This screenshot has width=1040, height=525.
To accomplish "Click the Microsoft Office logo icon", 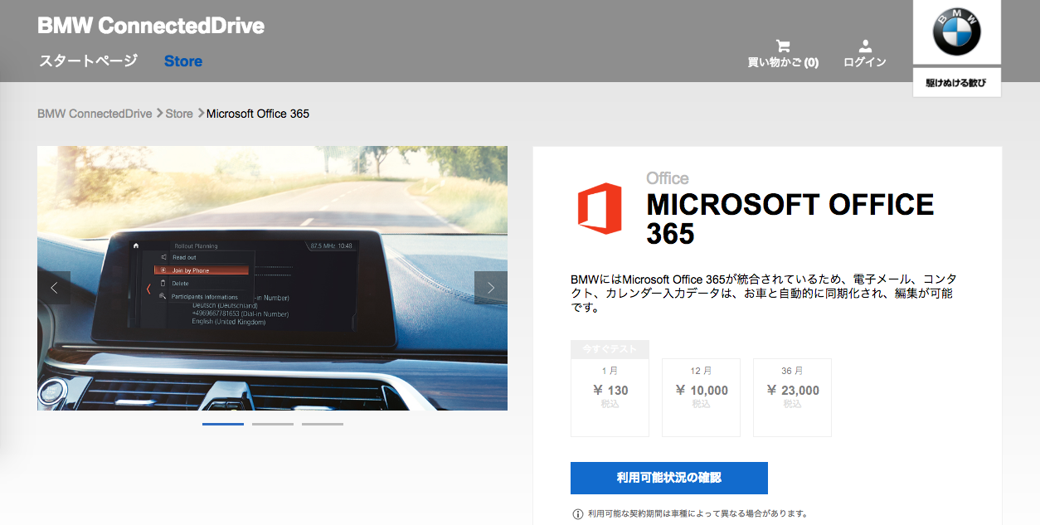I will 600,208.
